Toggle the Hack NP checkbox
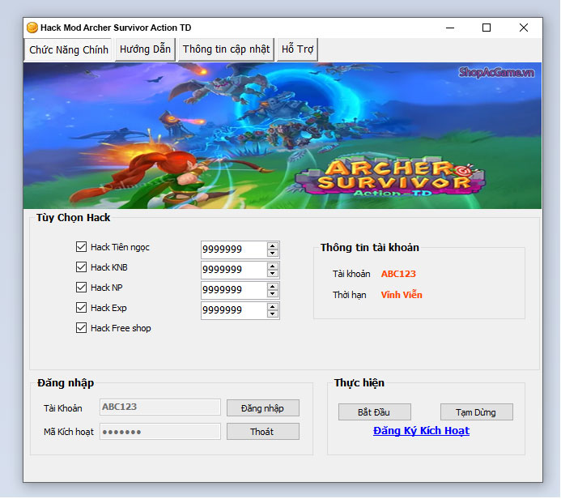The width and height of the screenshot is (561, 499). 81,287
